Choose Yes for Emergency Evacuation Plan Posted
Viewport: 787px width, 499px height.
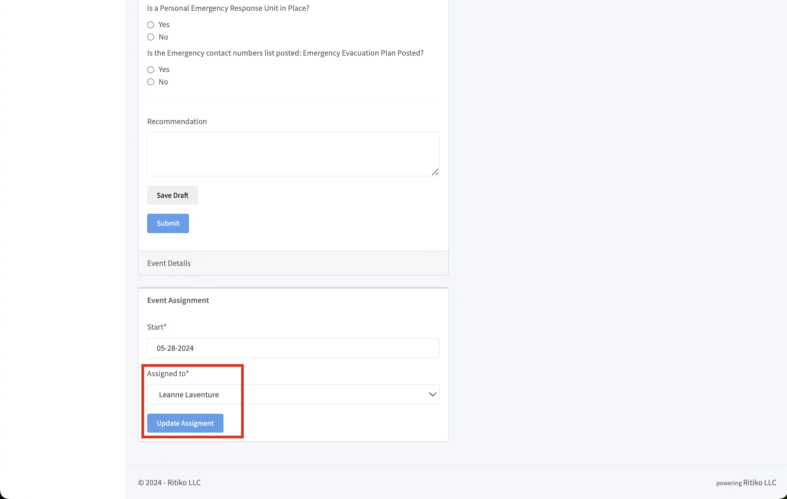coord(151,70)
